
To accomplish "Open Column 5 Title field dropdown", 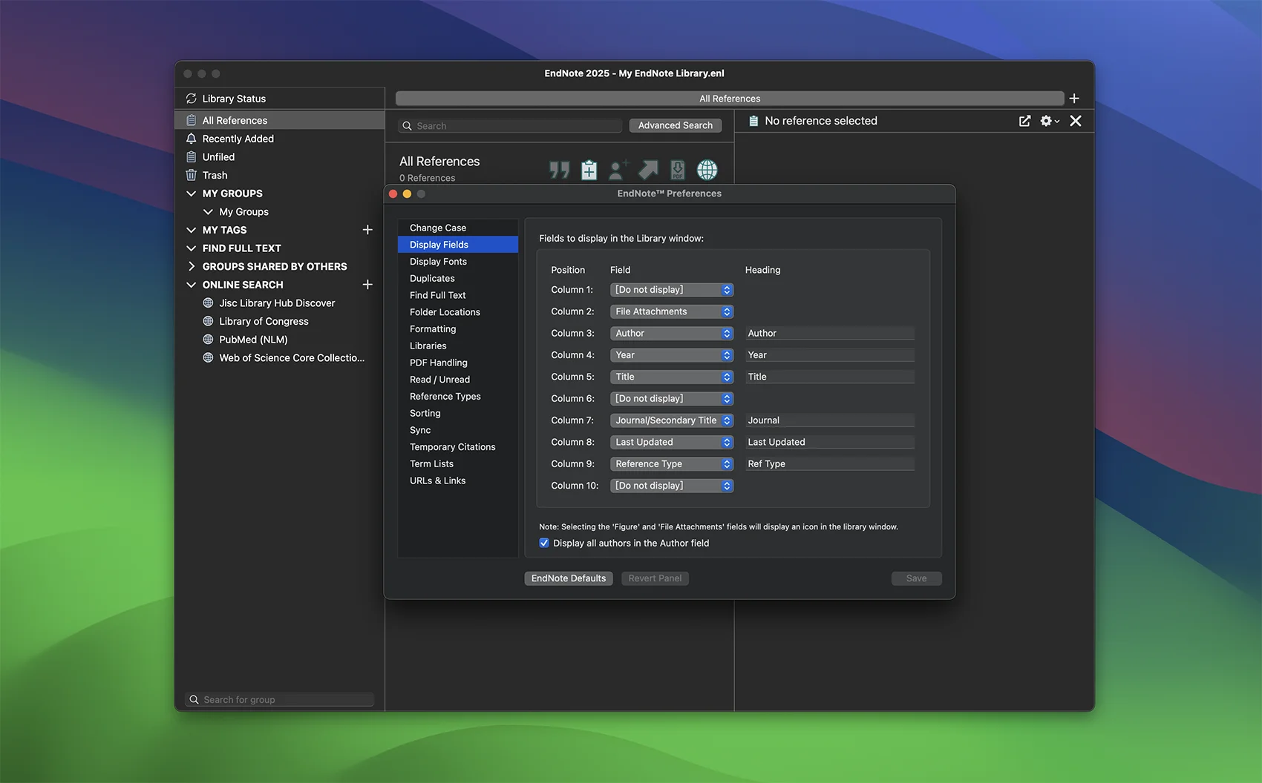I will click(672, 377).
